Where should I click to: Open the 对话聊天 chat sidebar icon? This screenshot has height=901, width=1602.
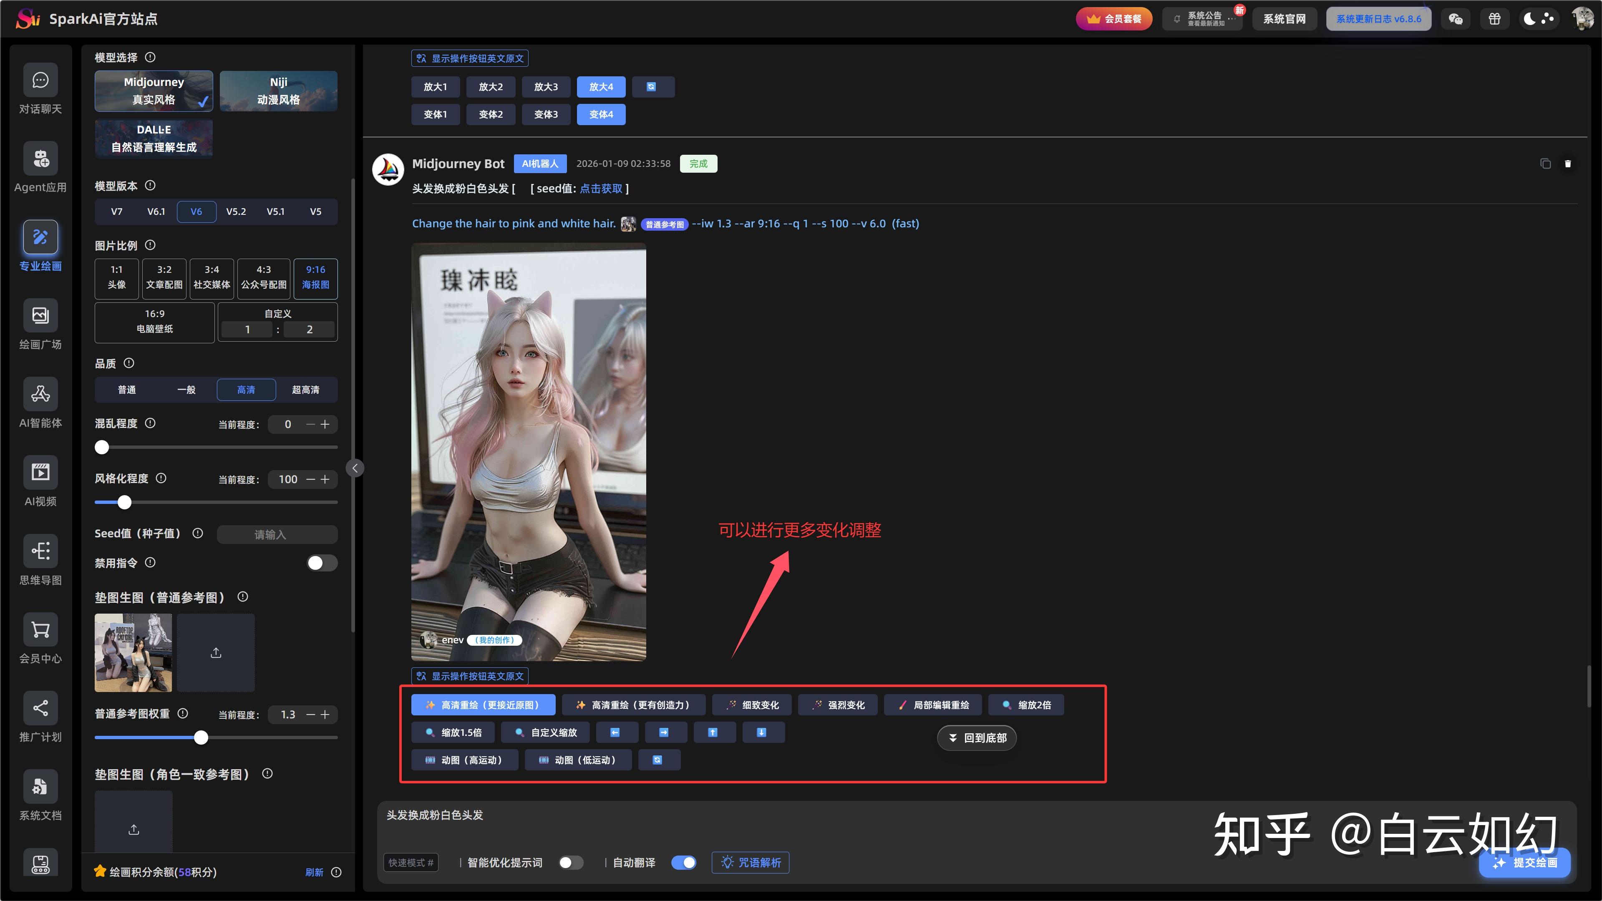point(40,81)
